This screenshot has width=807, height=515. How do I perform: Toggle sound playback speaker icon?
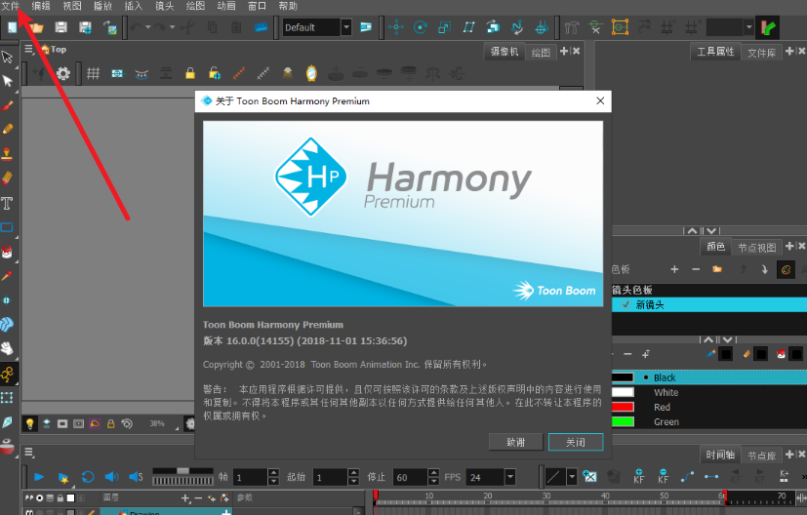[x=111, y=477]
